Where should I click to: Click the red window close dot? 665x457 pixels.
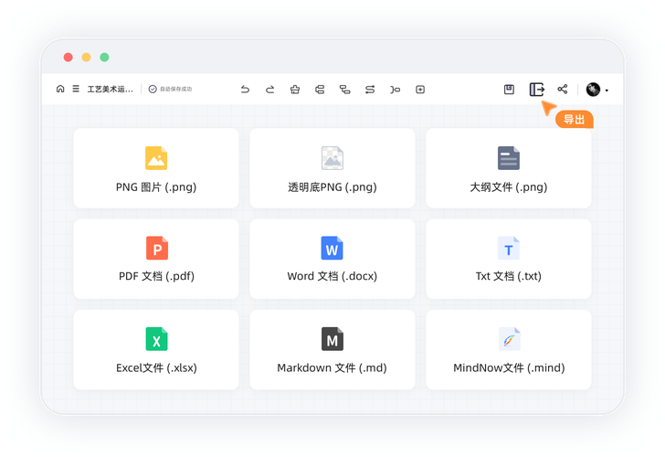click(x=68, y=57)
